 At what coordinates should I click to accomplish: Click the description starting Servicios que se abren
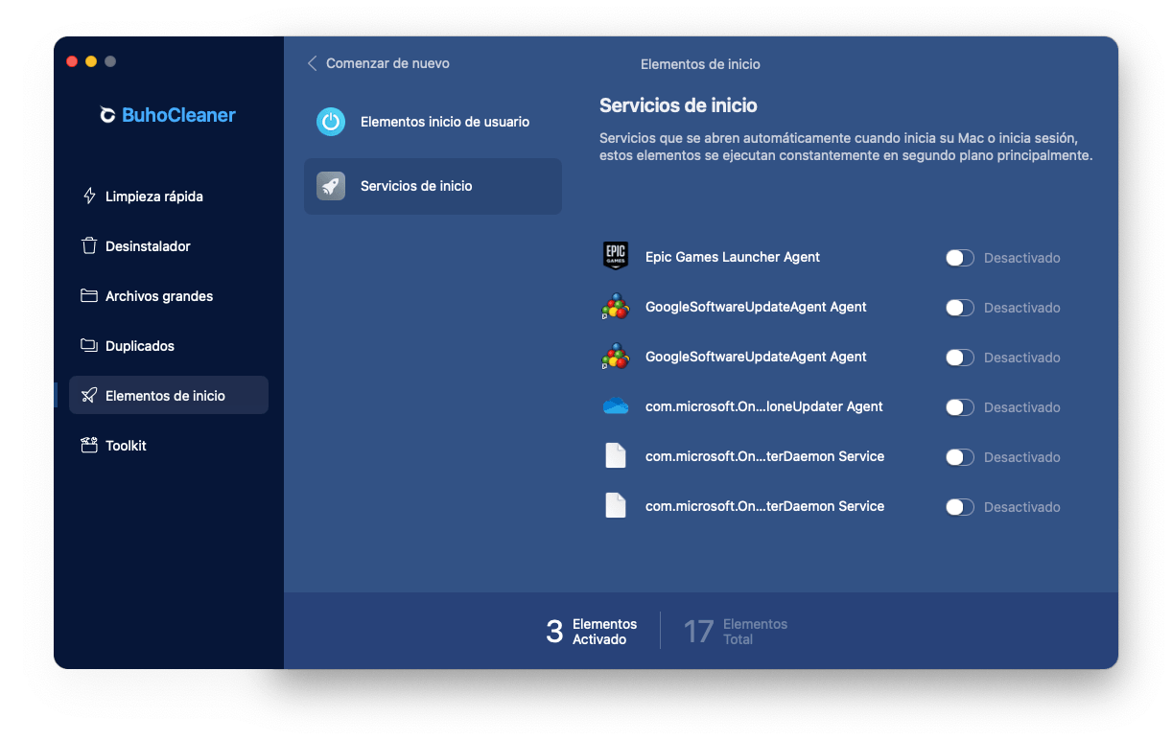pyautogui.click(x=846, y=147)
